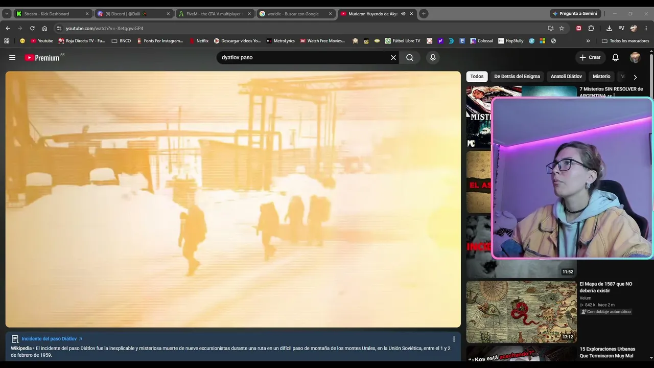
Task: Click the Crear button
Action: coord(590,58)
